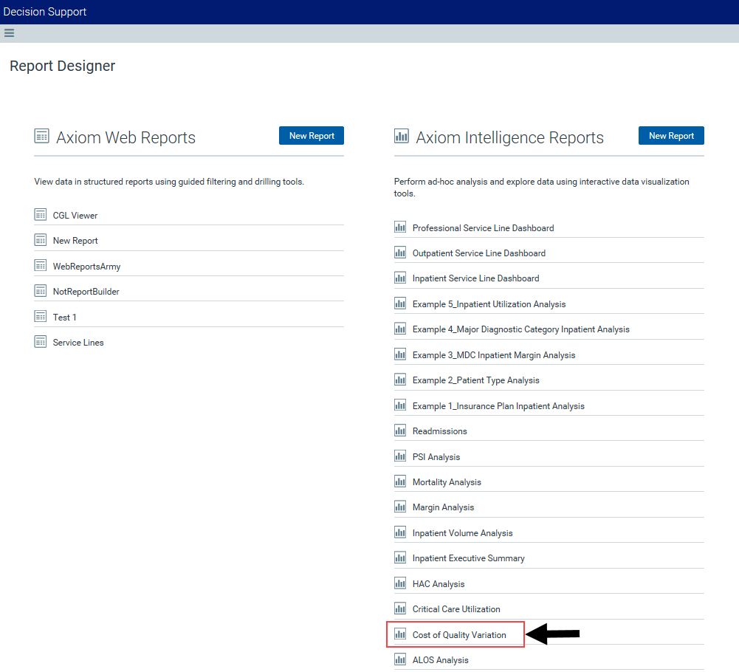Click the chart icon beside Mortality Analysis
This screenshot has width=739, height=672.
[x=400, y=481]
